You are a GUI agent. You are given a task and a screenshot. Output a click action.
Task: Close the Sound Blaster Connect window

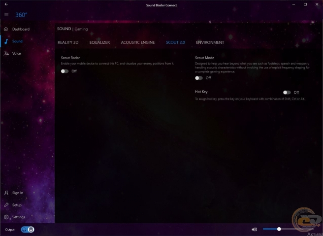click(317, 4)
